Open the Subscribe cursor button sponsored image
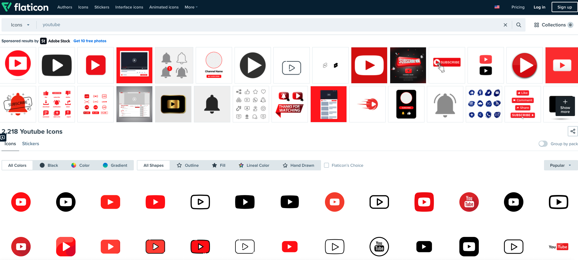Viewport: 578px width, 260px height. [x=447, y=65]
